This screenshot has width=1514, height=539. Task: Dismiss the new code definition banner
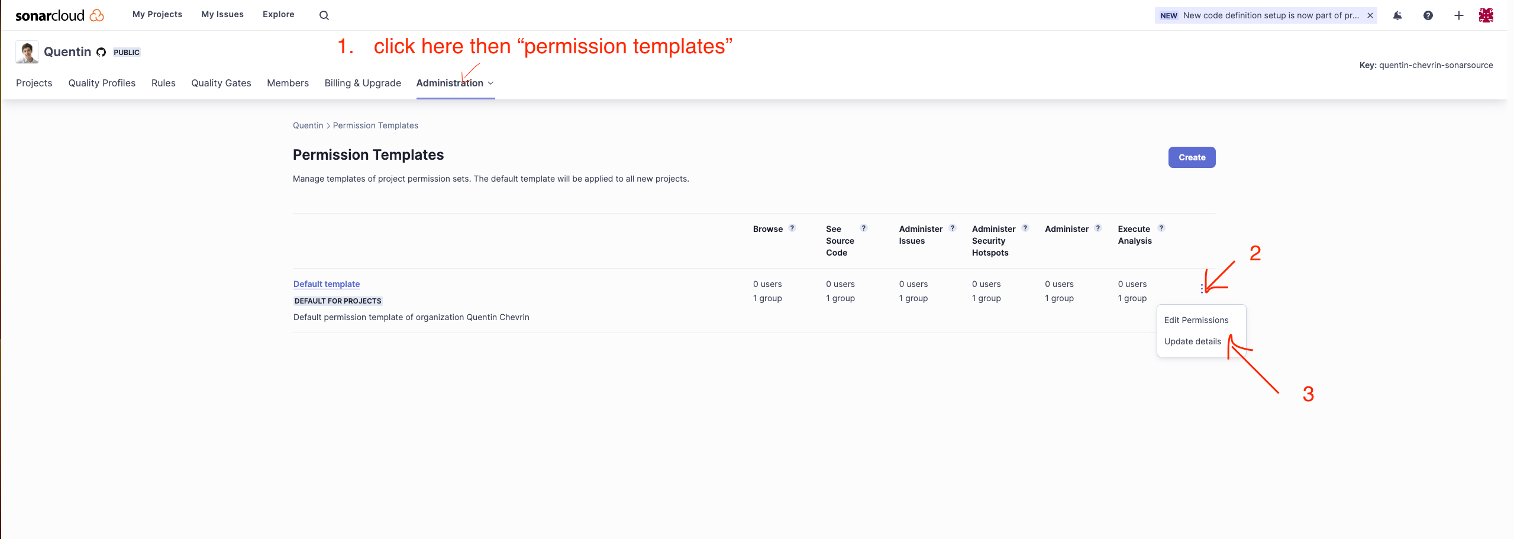(x=1370, y=15)
